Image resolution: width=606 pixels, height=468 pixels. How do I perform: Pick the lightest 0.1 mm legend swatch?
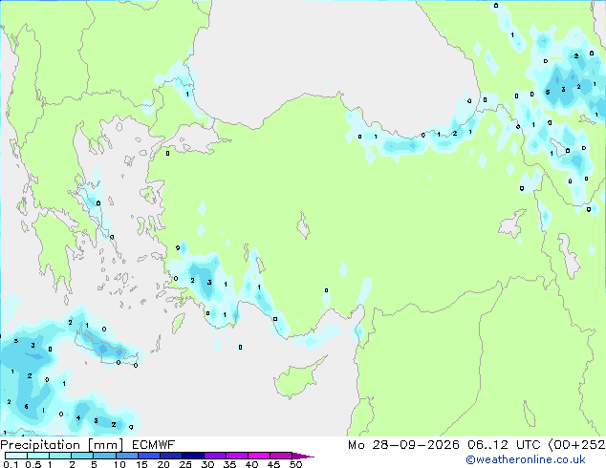click(16, 456)
